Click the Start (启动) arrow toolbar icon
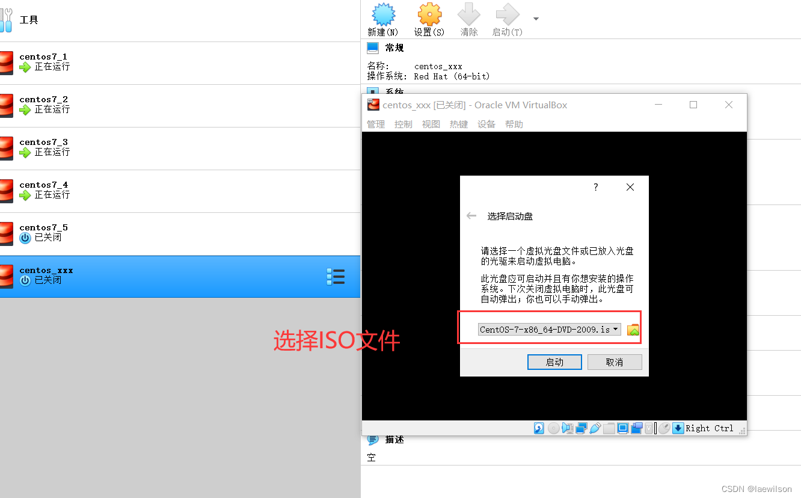This screenshot has width=801, height=498. tap(508, 14)
